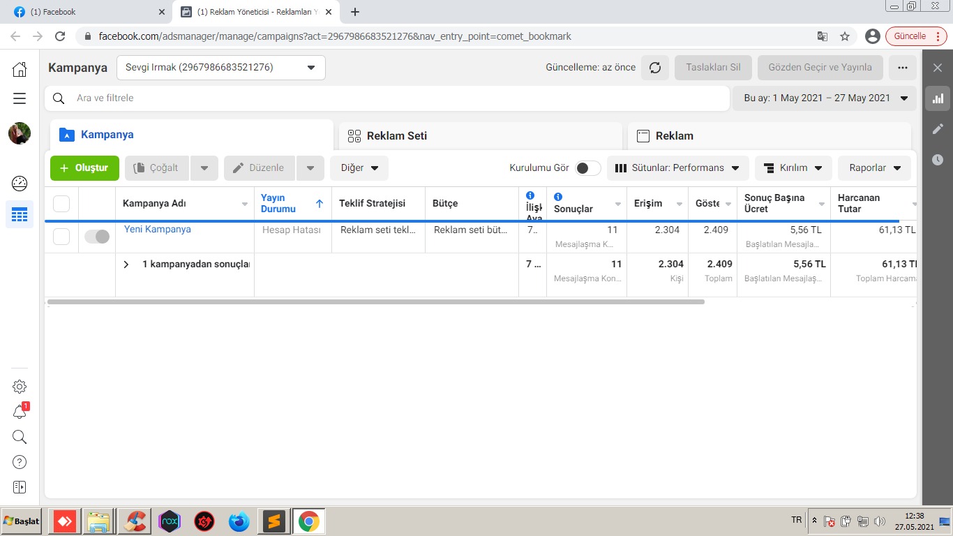This screenshot has height=536, width=953.
Task: Open the history clock in right panel
Action: 938,160
